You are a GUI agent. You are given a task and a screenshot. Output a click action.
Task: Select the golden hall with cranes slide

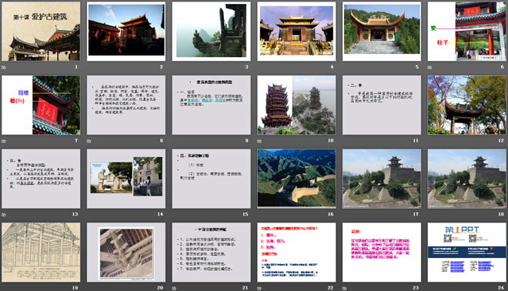point(296,32)
